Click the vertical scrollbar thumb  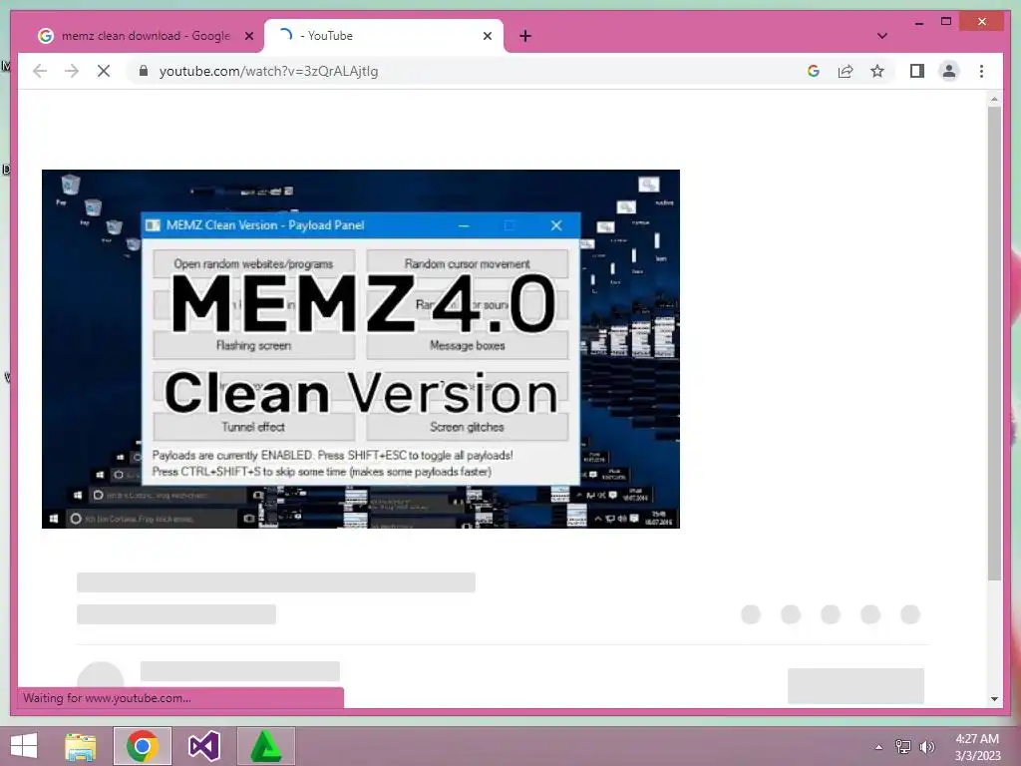pyautogui.click(x=994, y=343)
